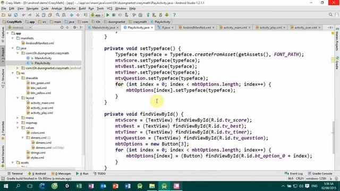This screenshot has width=340, height=191.
Task: Click the Make Project icon
Action: [86, 15]
